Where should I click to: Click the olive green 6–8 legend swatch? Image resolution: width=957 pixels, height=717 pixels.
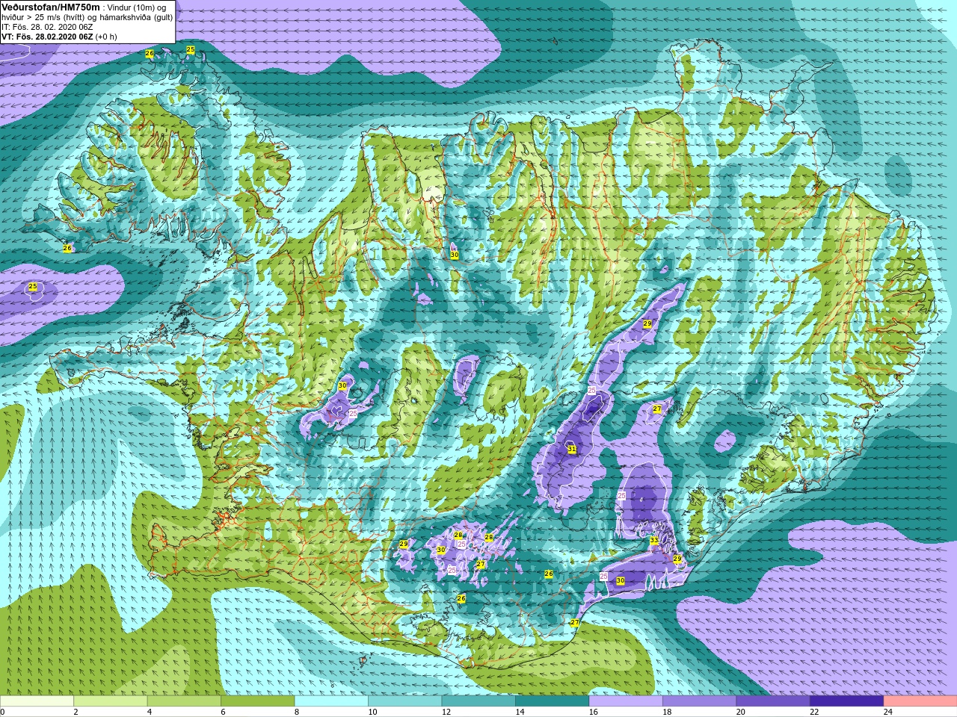tap(258, 701)
